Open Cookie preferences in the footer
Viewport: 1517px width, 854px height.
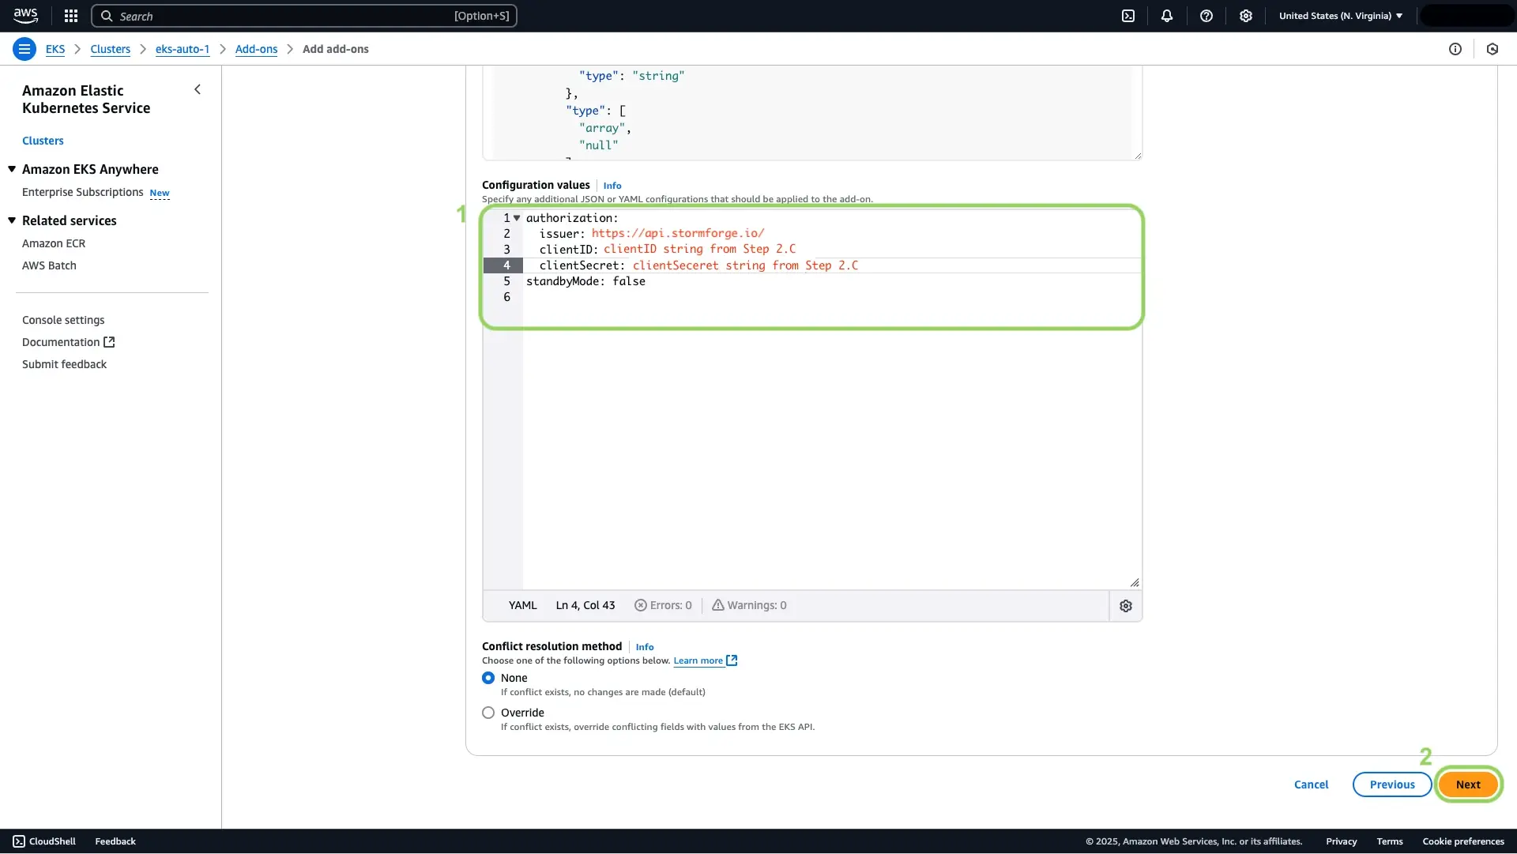click(x=1463, y=841)
